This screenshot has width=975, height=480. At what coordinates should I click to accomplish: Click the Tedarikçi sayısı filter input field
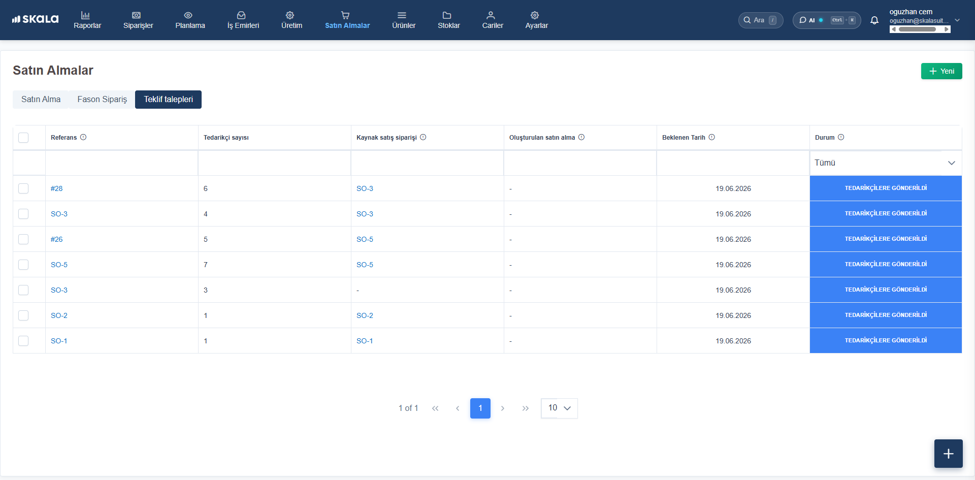pyautogui.click(x=274, y=163)
